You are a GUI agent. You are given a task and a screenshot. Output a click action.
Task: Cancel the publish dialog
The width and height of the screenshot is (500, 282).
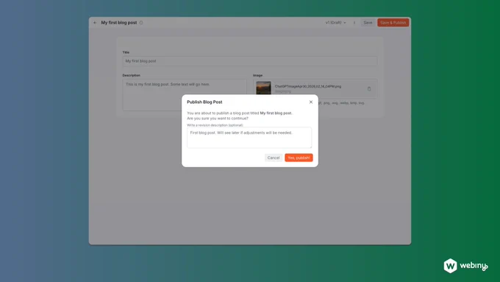[x=274, y=158]
